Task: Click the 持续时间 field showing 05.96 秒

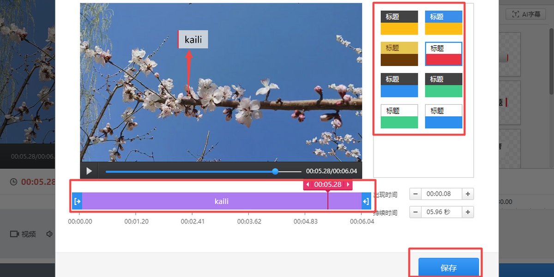Action: coord(441,212)
